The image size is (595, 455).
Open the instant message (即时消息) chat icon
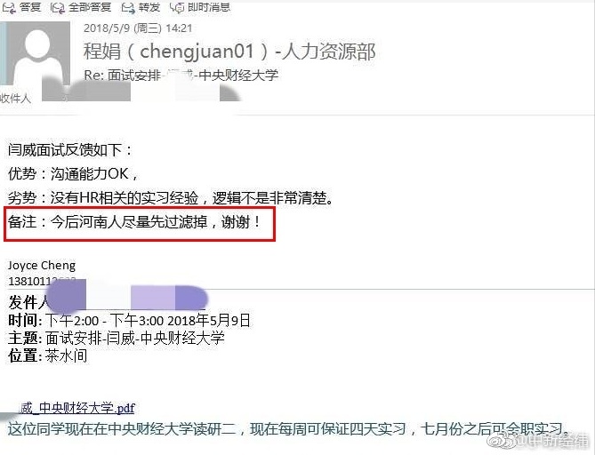coord(177,8)
